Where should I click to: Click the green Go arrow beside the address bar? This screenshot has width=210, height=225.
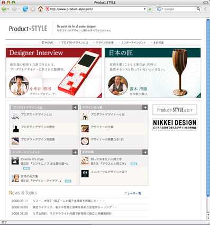150,9
